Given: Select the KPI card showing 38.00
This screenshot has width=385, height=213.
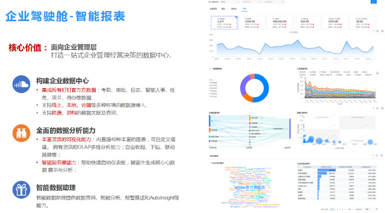Looking at the screenshot, I should [x=363, y=23].
